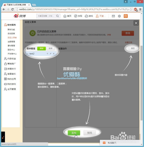Open the Chrome hamburger menu
This screenshot has height=147, width=144.
pyautogui.click(x=140, y=9)
